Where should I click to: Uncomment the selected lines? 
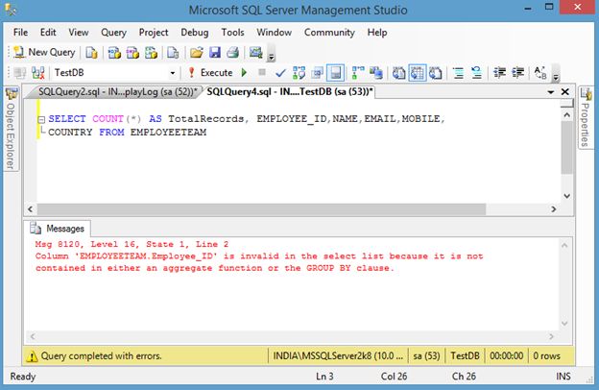[x=476, y=73]
